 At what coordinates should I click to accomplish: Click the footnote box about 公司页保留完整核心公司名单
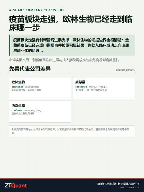pos(72,131)
